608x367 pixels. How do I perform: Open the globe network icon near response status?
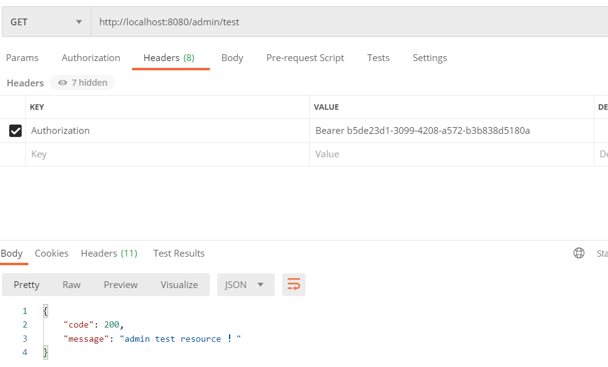coord(578,253)
